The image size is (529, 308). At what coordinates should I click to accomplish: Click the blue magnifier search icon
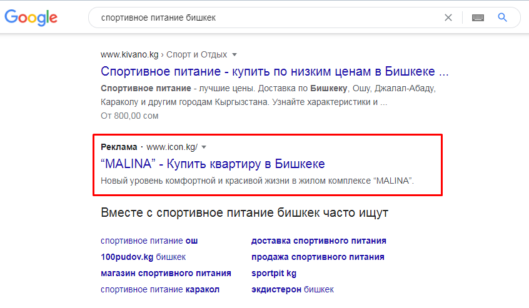(502, 17)
